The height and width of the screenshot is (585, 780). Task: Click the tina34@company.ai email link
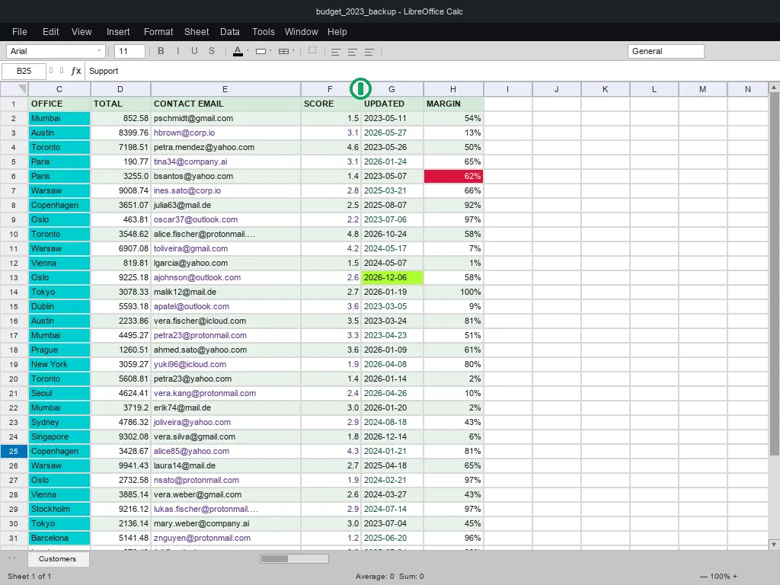[x=190, y=161]
